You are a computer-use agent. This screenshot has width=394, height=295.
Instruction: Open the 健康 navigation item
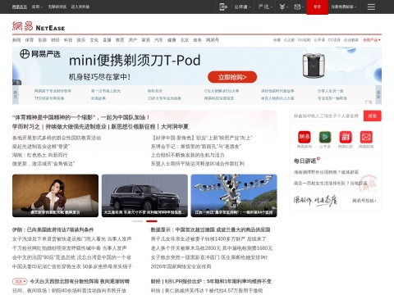tap(172, 40)
